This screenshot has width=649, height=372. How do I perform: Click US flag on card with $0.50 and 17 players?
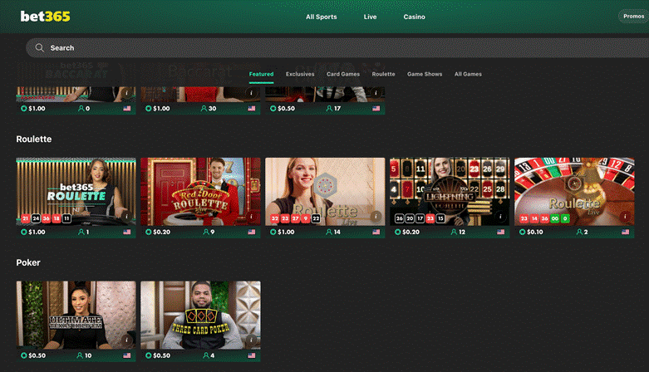(376, 109)
